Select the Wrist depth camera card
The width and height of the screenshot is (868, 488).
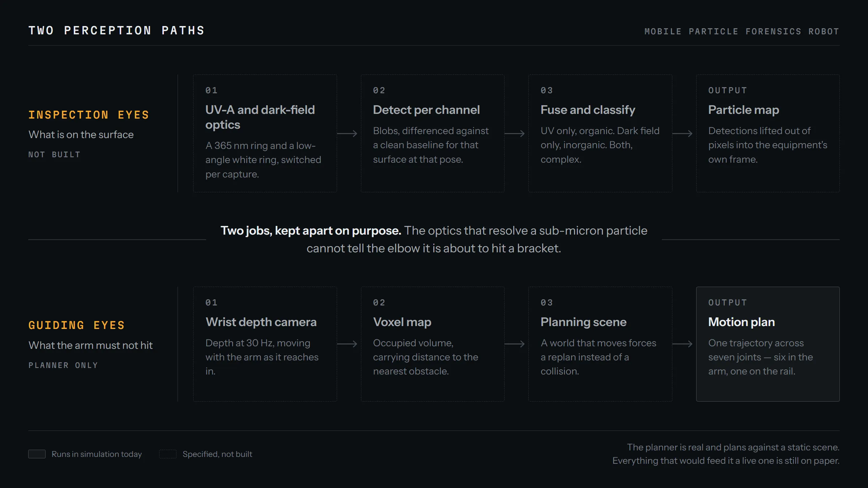click(265, 344)
